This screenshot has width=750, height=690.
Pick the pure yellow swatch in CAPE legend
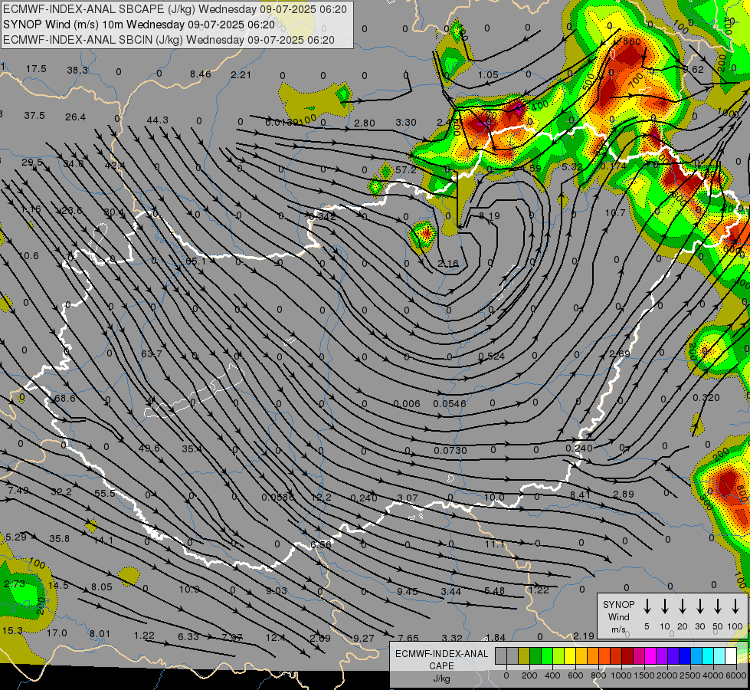(570, 656)
